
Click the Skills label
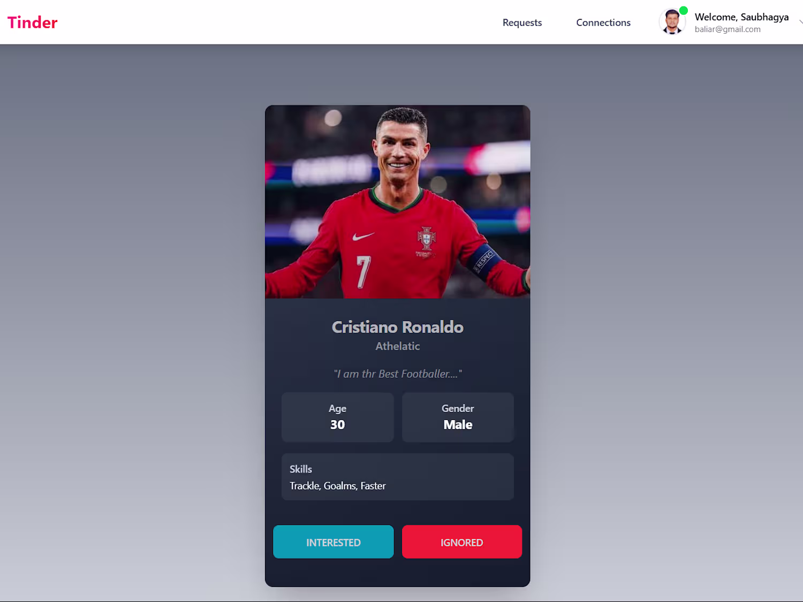(300, 469)
